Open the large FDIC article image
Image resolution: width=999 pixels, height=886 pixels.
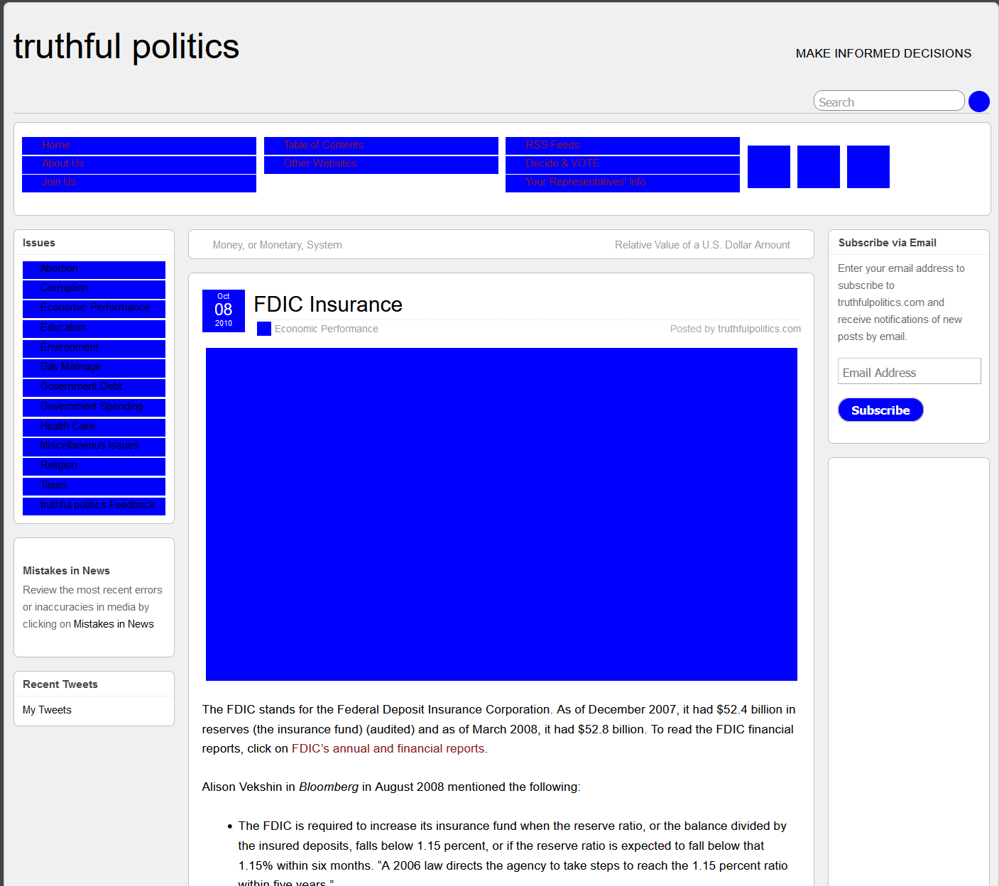501,514
